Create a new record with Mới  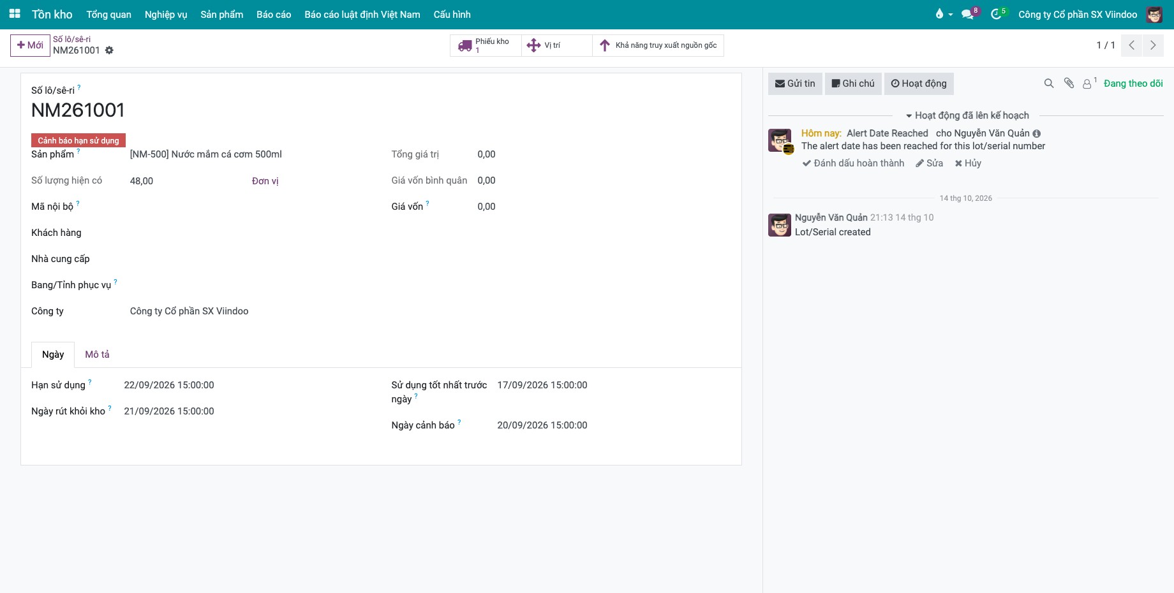(x=30, y=45)
